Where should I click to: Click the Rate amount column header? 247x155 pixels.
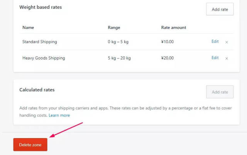174,28
